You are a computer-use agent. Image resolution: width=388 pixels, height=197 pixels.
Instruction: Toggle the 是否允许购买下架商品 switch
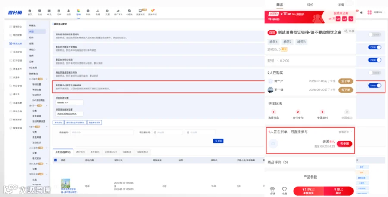click(x=374, y=47)
